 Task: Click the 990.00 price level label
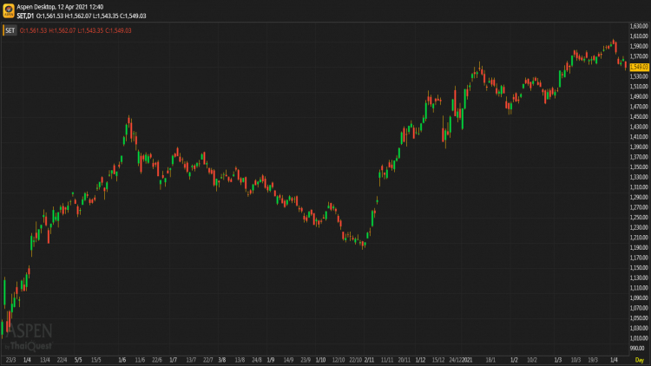point(637,348)
